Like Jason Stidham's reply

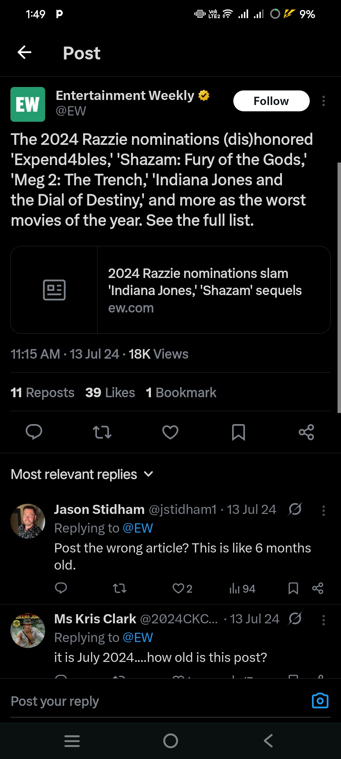(178, 588)
